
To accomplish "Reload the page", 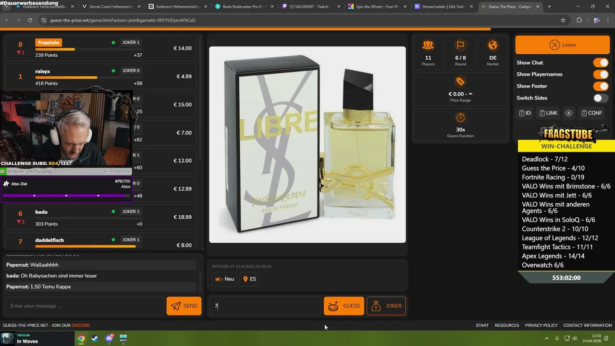I will click(30, 20).
